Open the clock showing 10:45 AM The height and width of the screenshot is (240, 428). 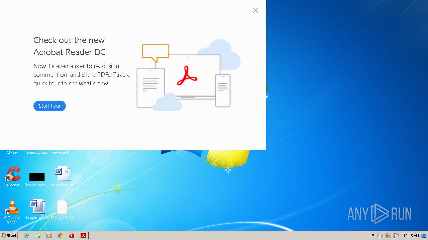coord(411,236)
